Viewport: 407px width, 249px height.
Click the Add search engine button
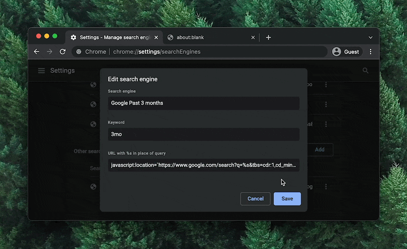[x=319, y=150]
